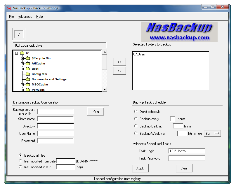
Task: Click the folder tree scrollbar thumb
Action: tap(105, 62)
